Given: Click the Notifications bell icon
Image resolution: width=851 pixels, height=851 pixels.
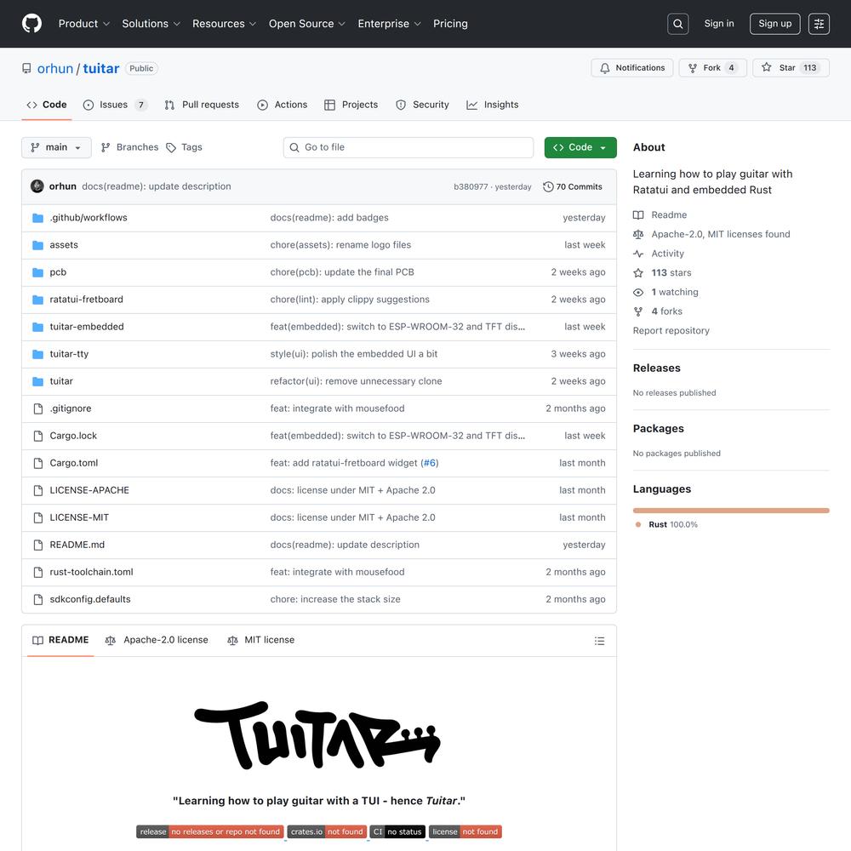Looking at the screenshot, I should (x=604, y=68).
